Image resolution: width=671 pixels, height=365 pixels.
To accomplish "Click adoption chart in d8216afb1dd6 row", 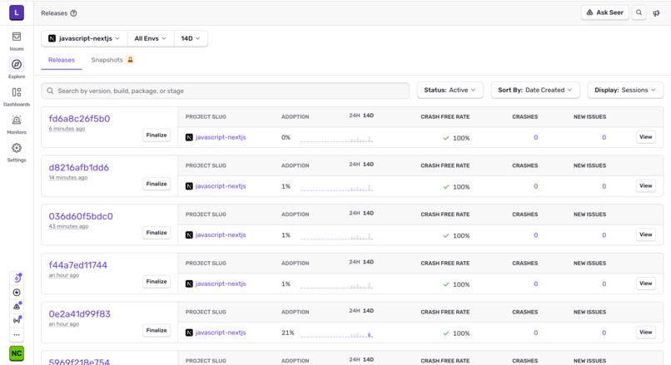I will pyautogui.click(x=337, y=187).
